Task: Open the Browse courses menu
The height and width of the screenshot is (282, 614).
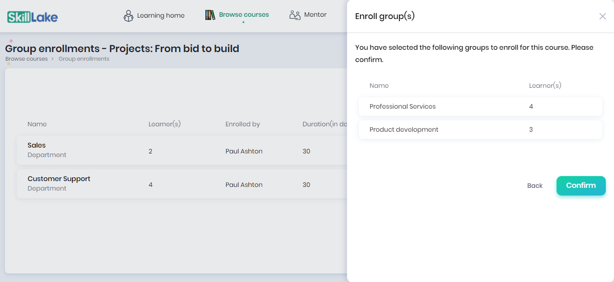Action: click(237, 15)
